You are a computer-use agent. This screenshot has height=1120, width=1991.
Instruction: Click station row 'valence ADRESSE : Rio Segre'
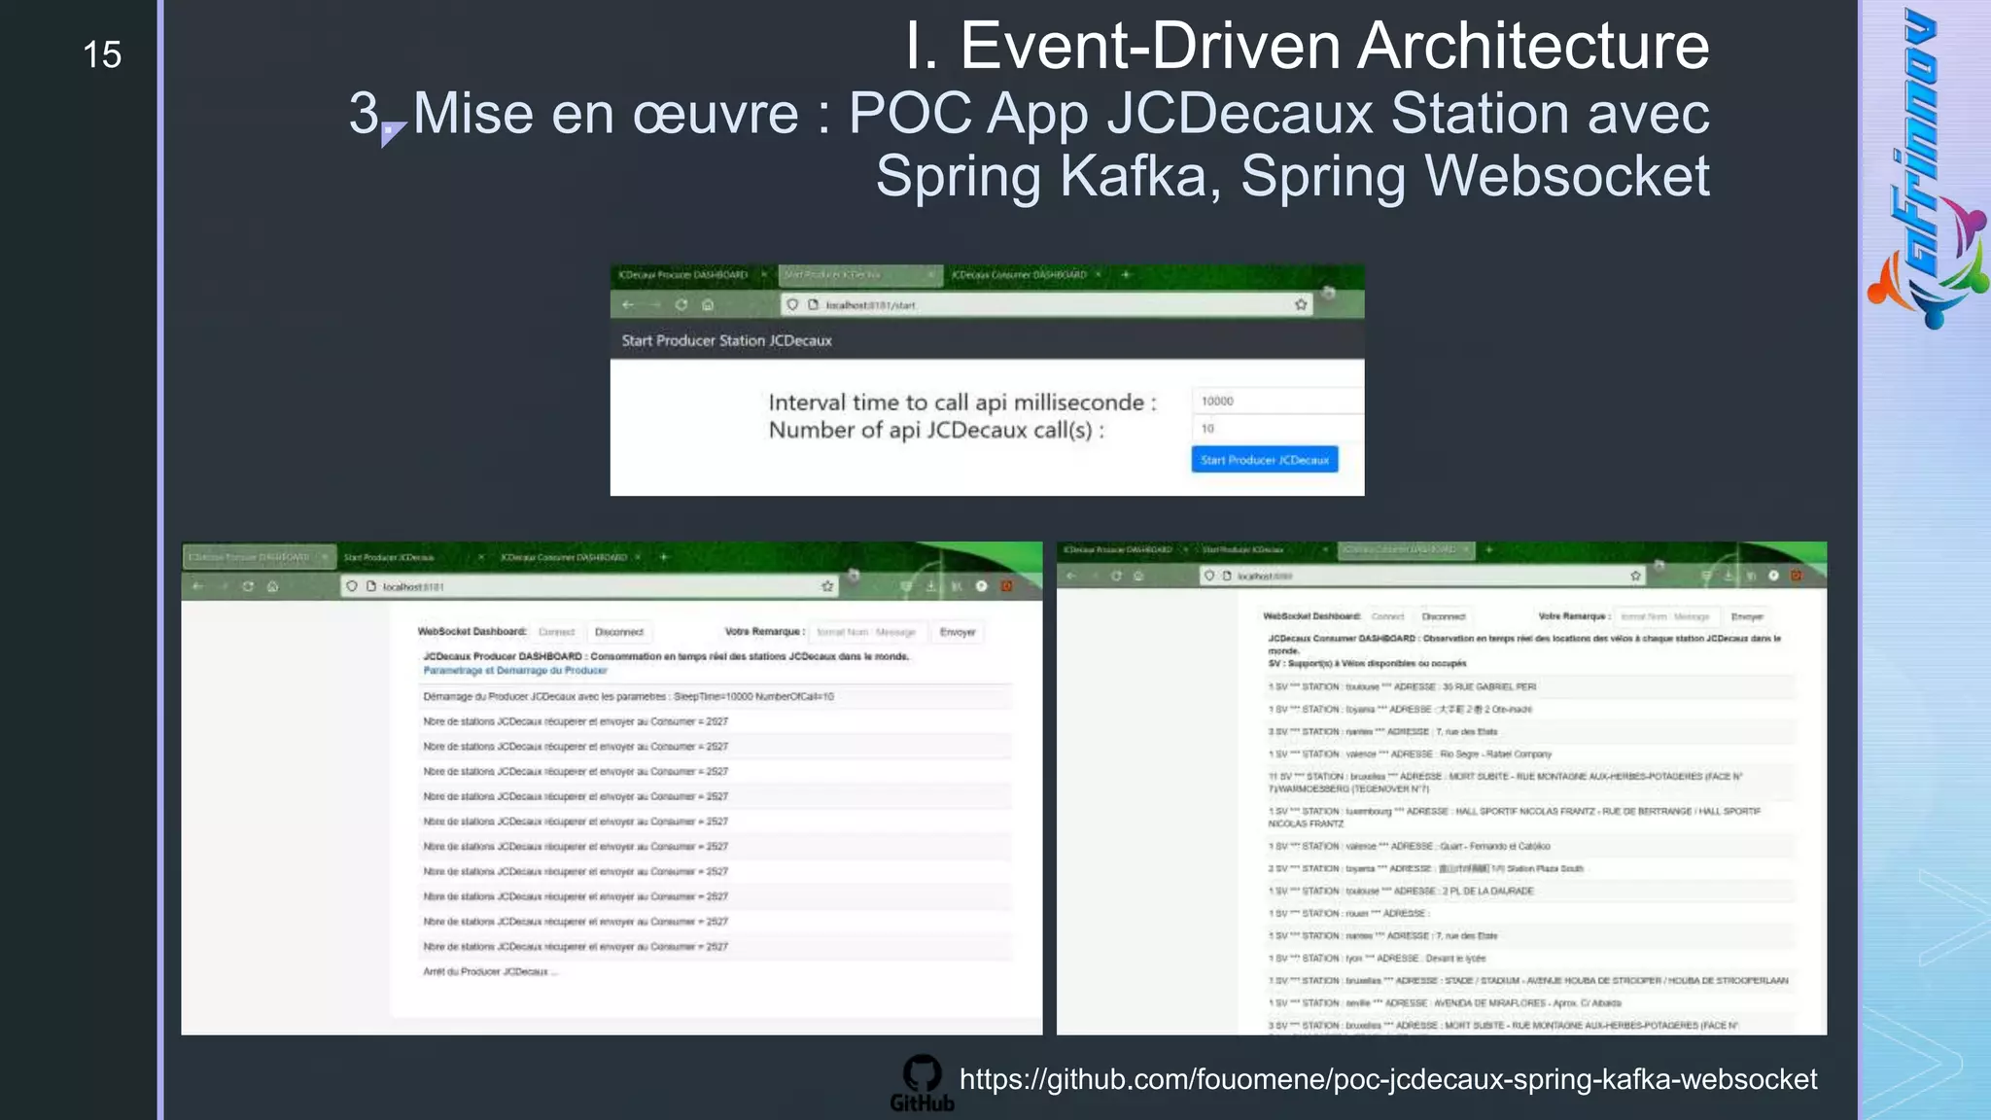pos(1530,753)
